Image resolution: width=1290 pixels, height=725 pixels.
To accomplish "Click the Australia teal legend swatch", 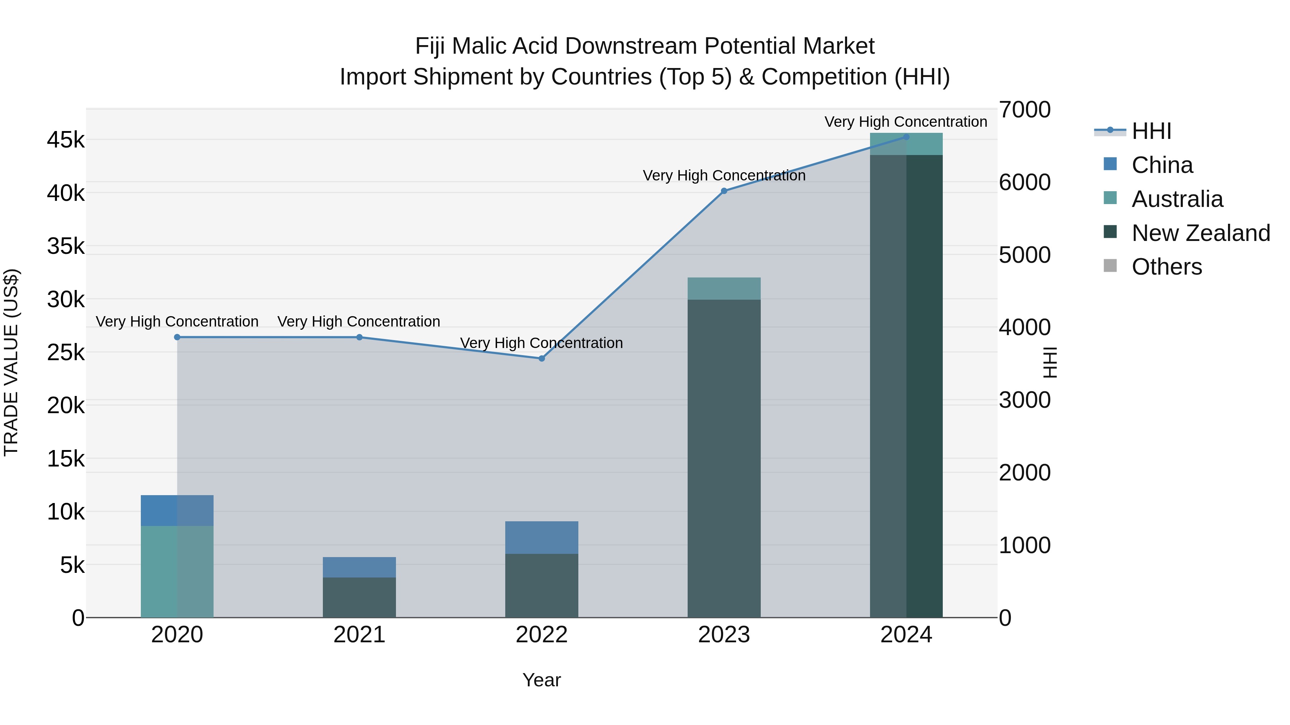I will [x=1110, y=198].
